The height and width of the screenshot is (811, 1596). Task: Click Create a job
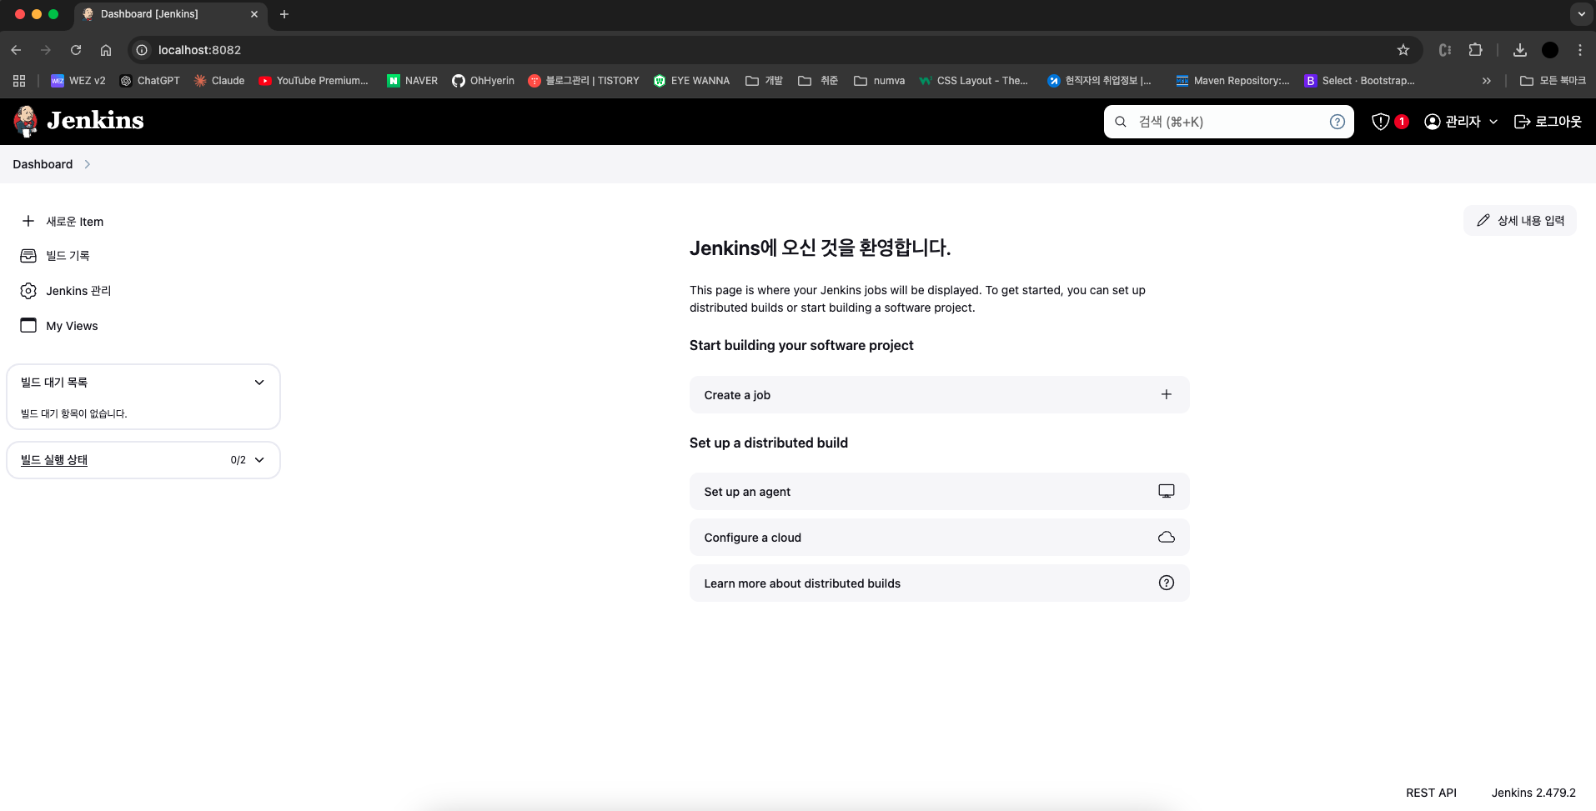point(939,395)
